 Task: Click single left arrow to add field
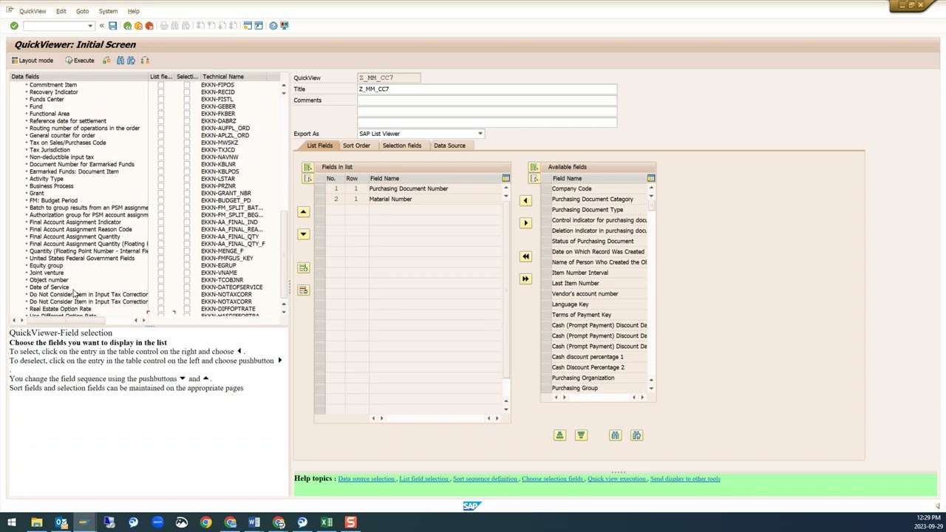[525, 201]
